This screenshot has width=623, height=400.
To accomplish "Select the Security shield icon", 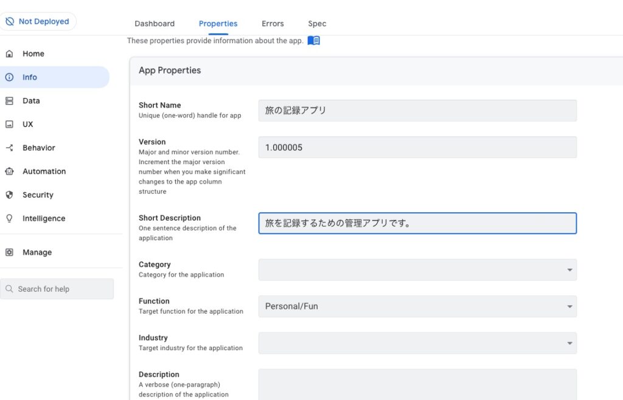I will tap(10, 195).
